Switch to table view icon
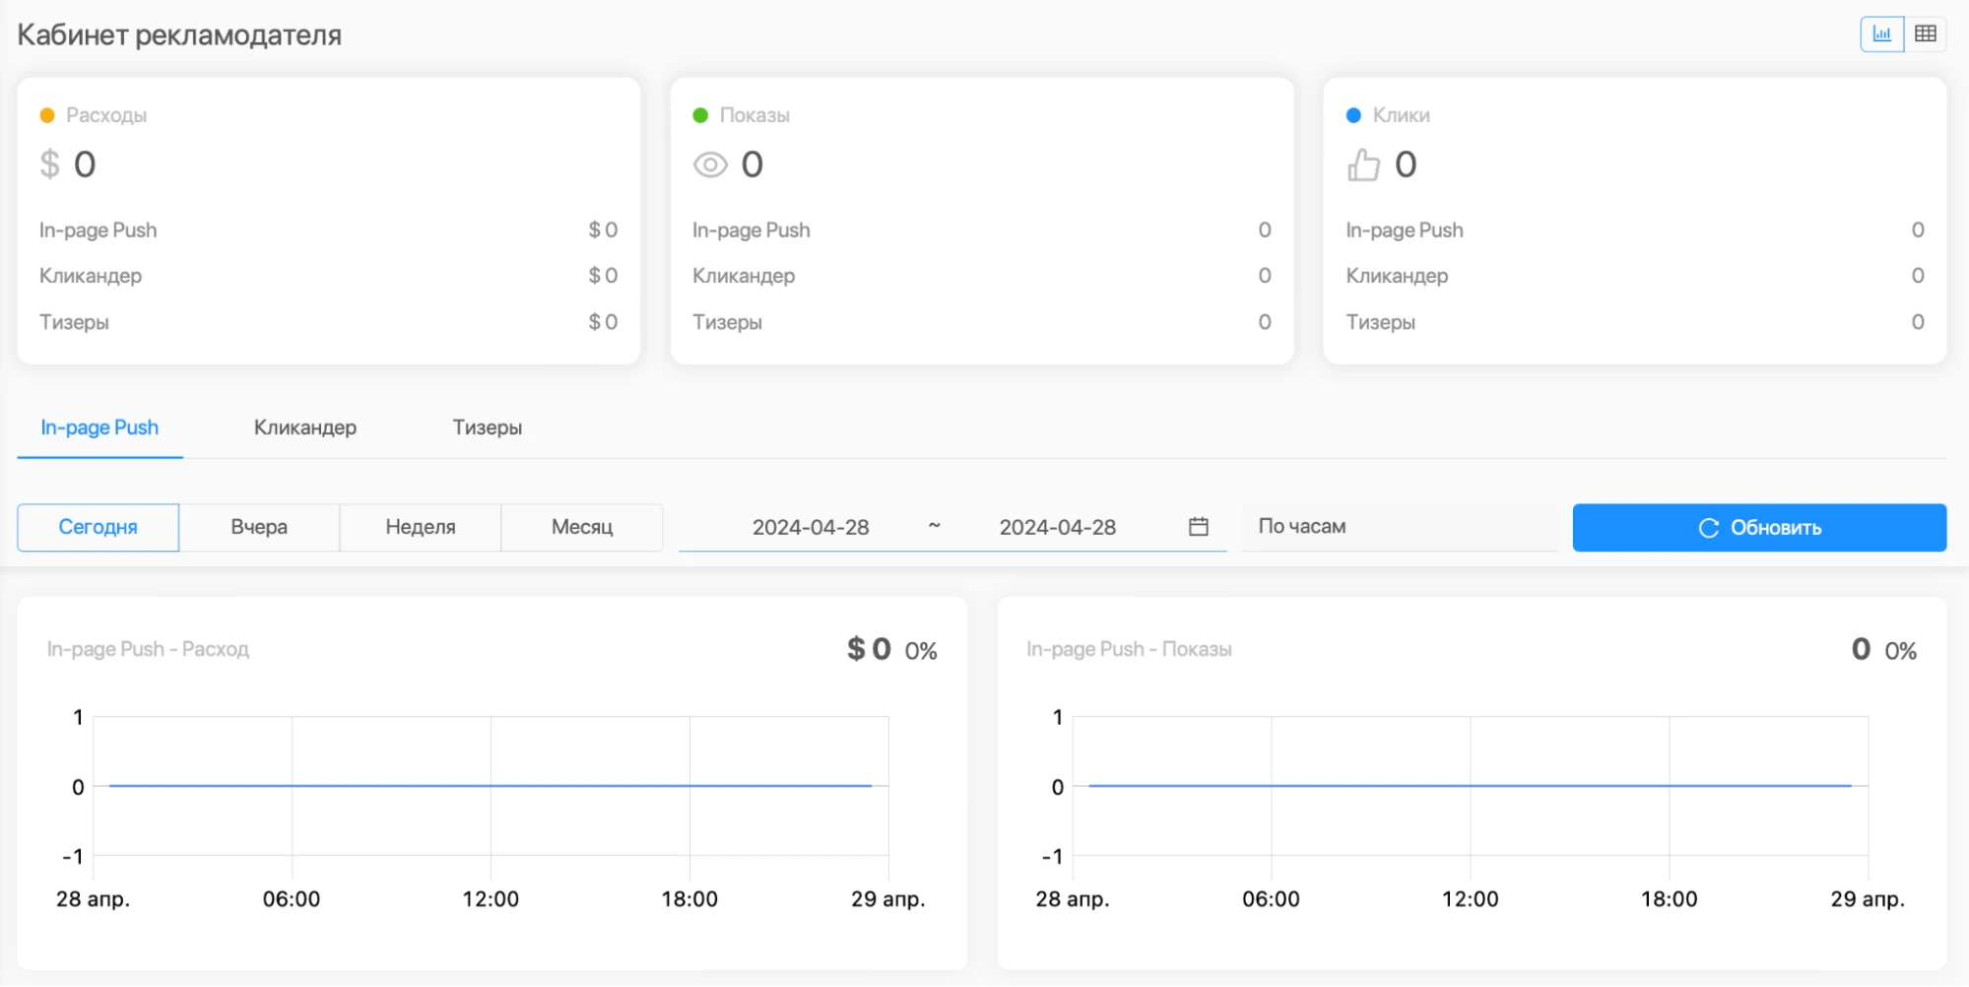1969x987 pixels. (1926, 34)
